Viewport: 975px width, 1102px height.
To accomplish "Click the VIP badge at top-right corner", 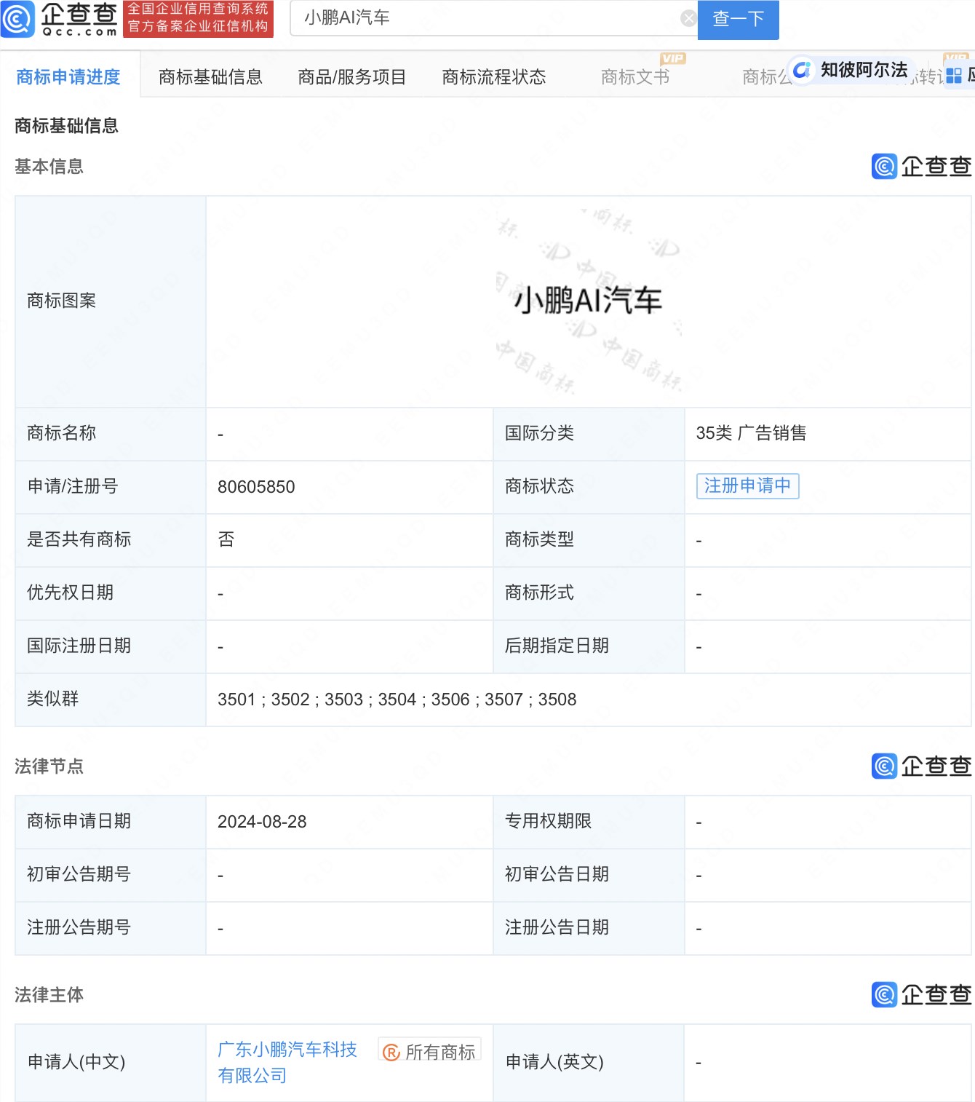I will point(955,54).
